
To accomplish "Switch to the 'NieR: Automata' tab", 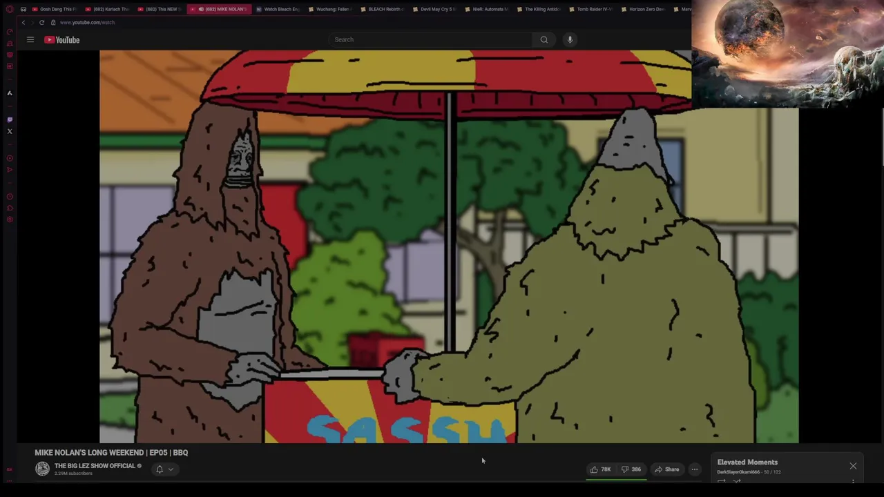I will pyautogui.click(x=486, y=9).
